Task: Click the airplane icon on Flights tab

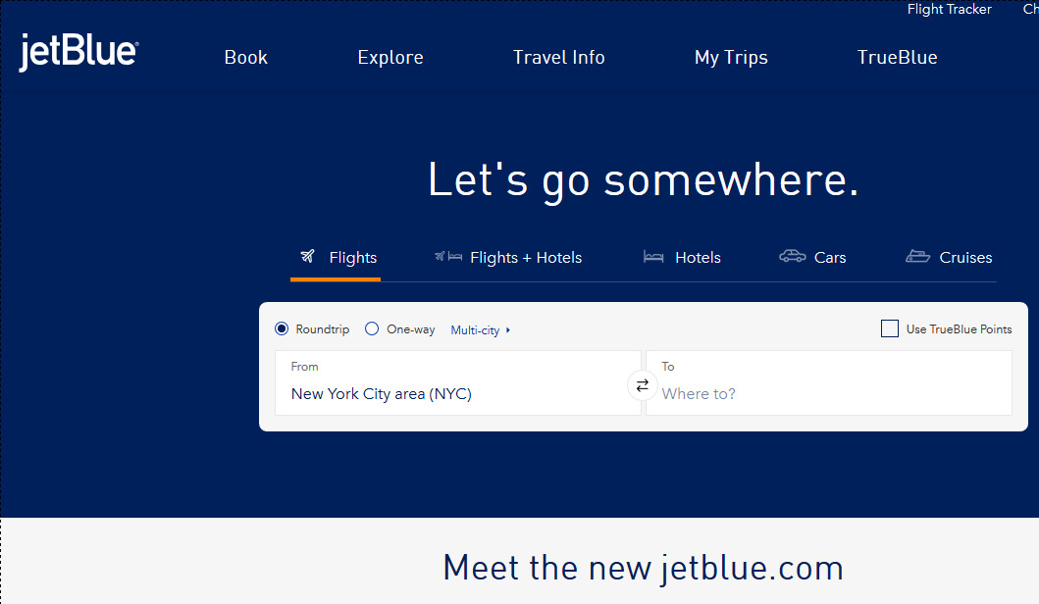Action: pyautogui.click(x=308, y=257)
